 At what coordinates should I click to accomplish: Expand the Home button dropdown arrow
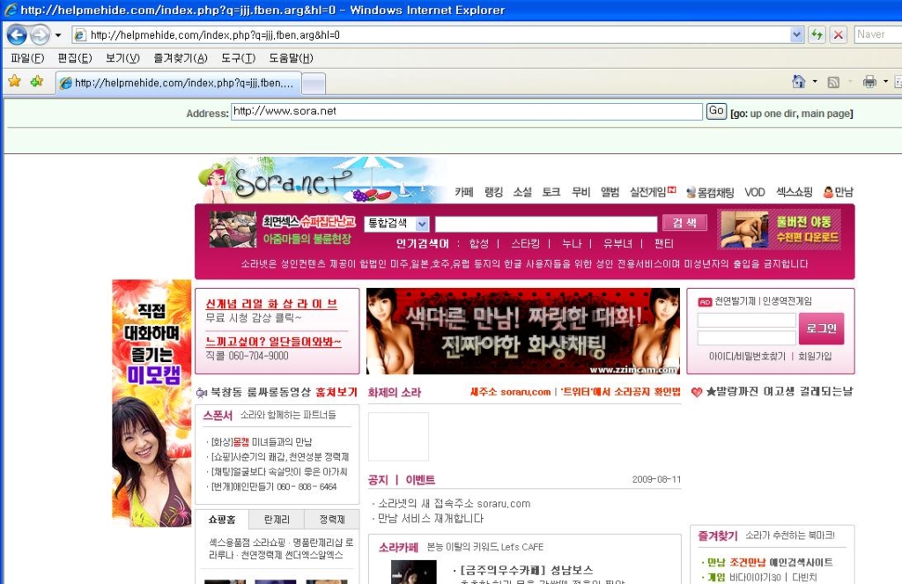815,82
